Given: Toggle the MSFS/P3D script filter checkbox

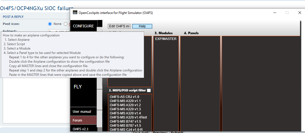Looking at the screenshot, I should pos(149,90).
